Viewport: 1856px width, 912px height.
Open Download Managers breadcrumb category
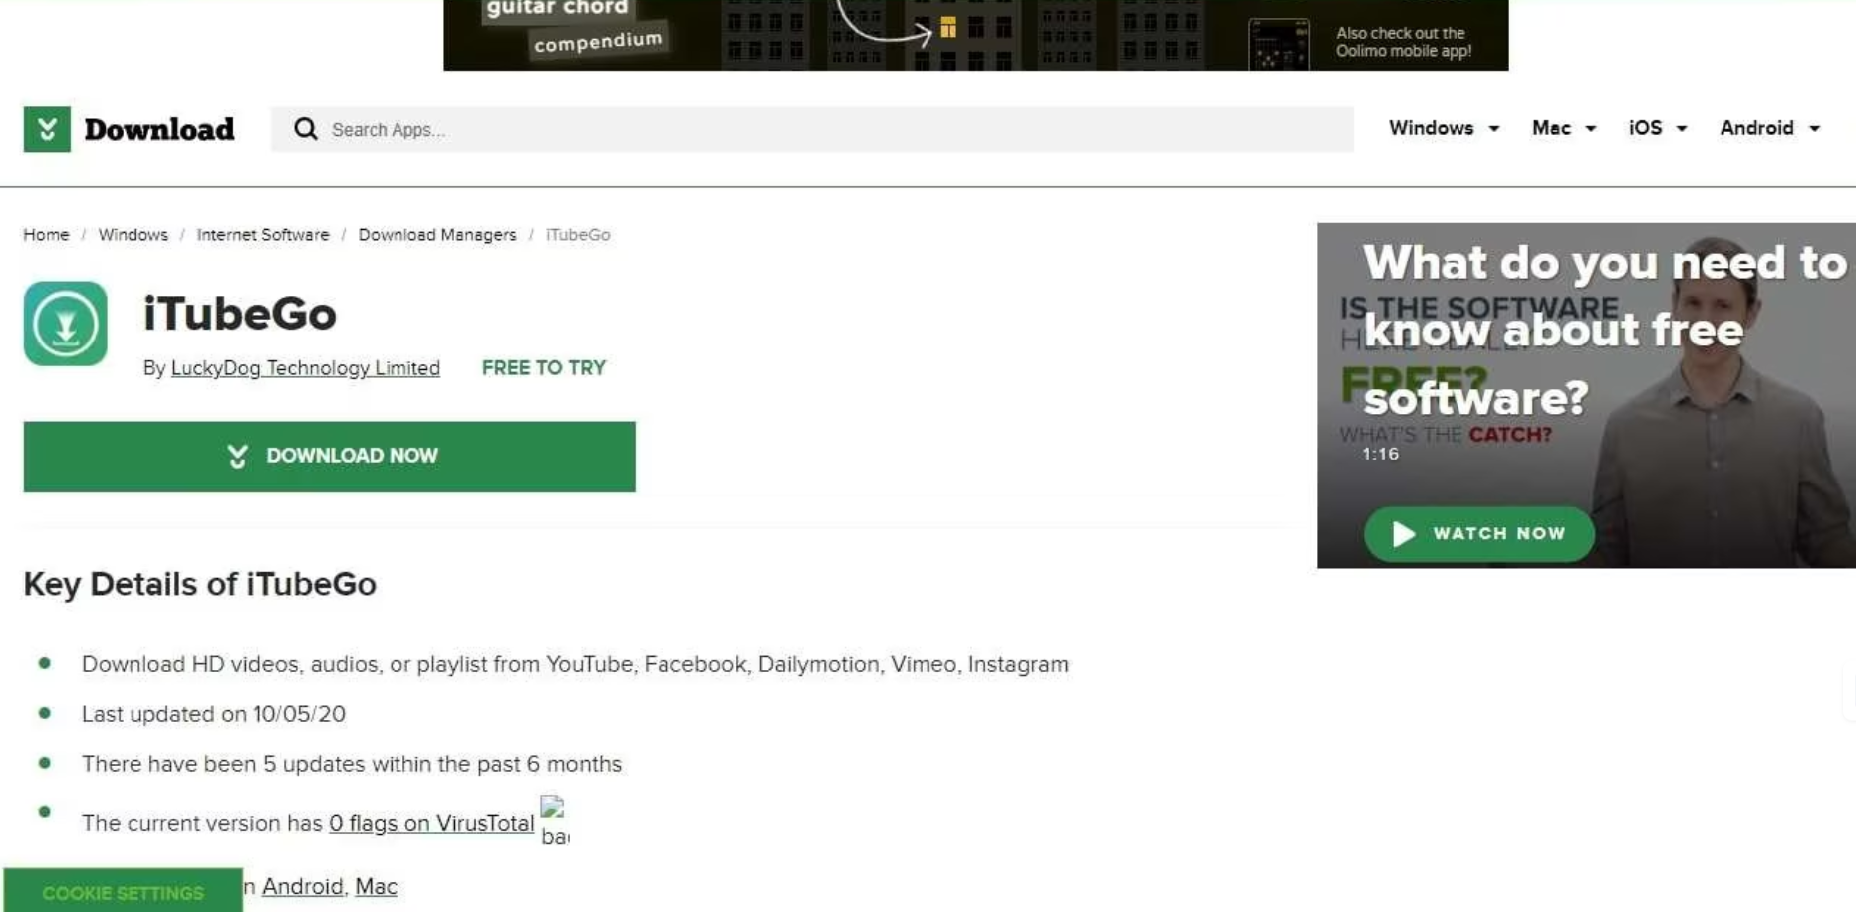pos(437,235)
